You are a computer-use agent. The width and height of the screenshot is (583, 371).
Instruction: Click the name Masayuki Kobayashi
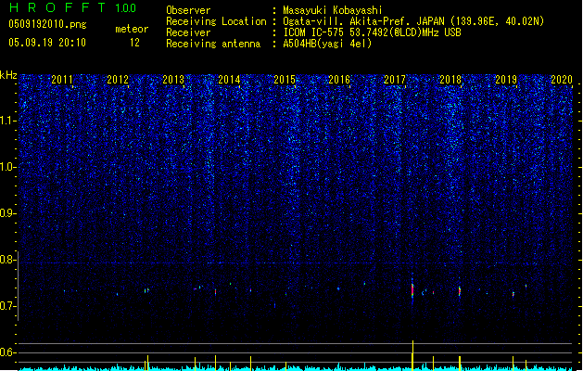pos(333,10)
